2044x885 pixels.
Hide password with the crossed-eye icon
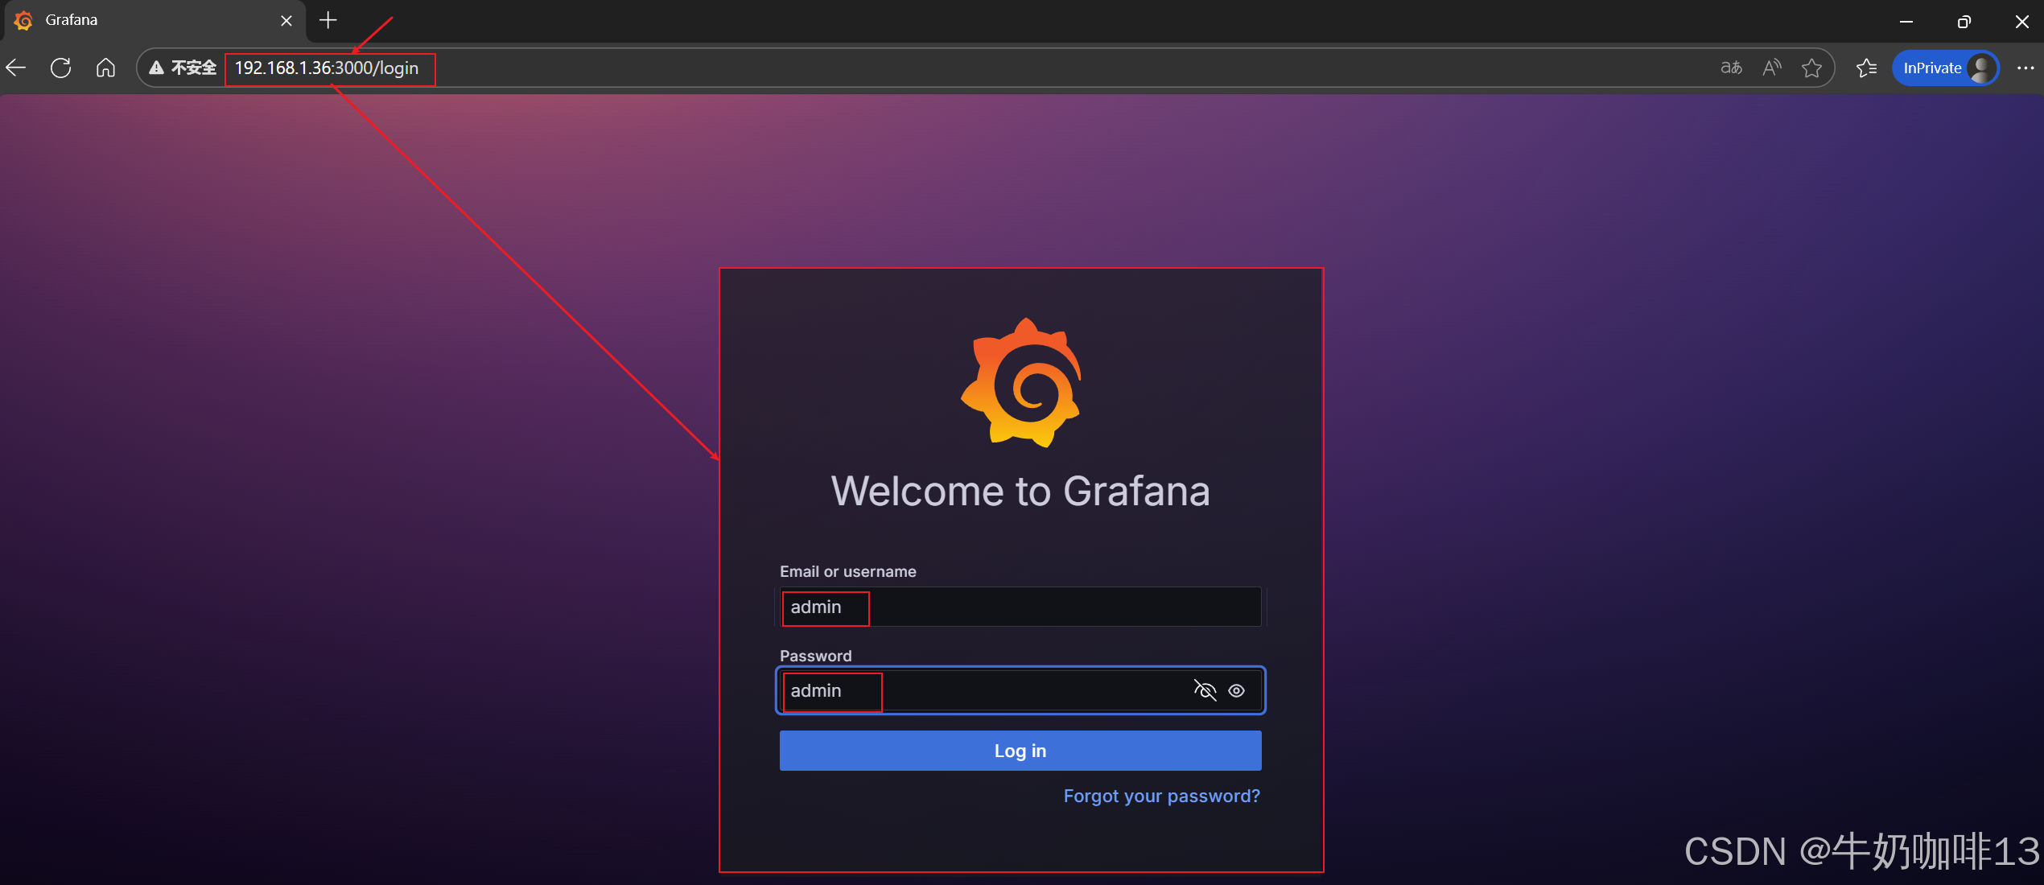point(1205,690)
